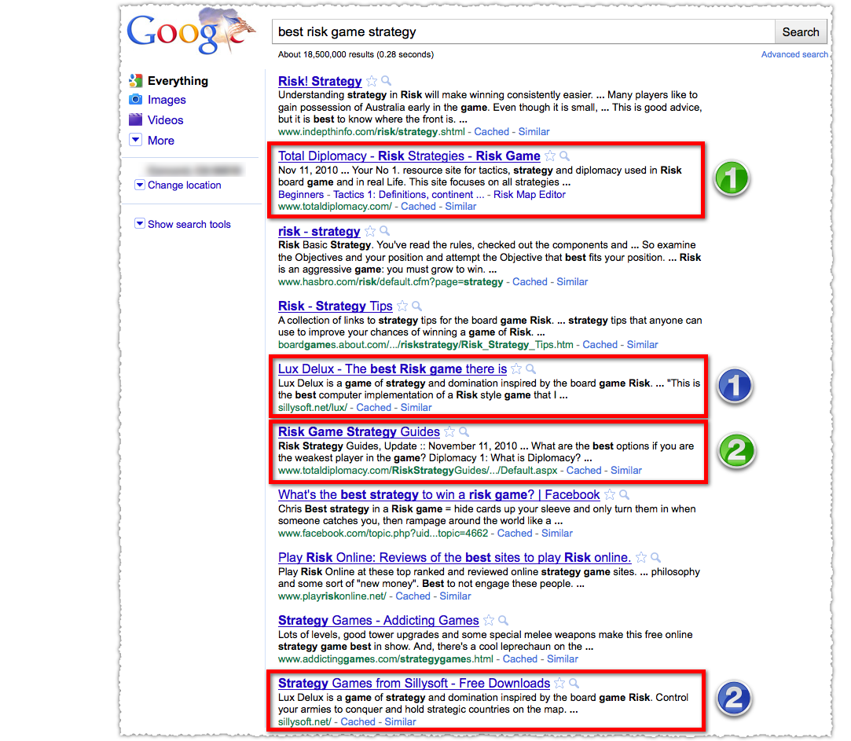851x741 pixels.
Task: Click magnifier beside Risk - Strategy Tips
Action: click(x=416, y=306)
